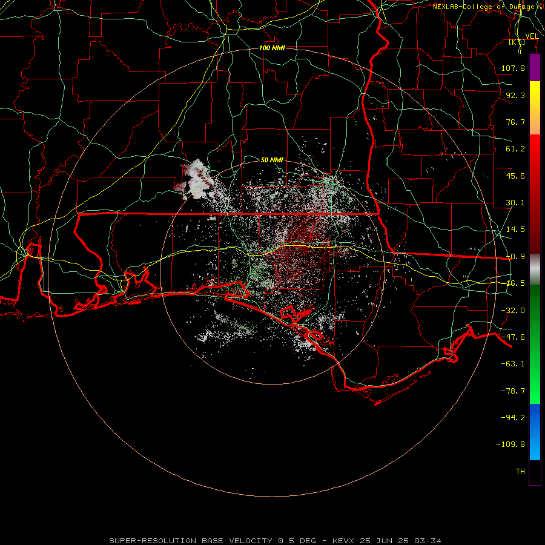Screen dimensions: 545x545
Task: Click the -94.2 legend value
Action: point(513,418)
